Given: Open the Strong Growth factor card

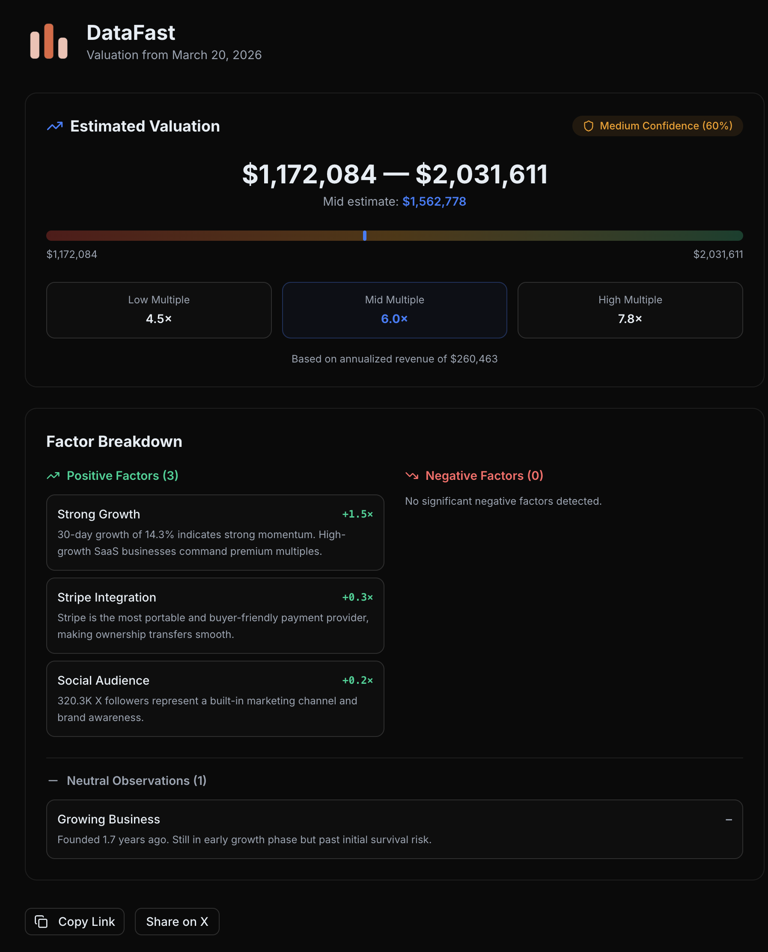Looking at the screenshot, I should pos(215,532).
